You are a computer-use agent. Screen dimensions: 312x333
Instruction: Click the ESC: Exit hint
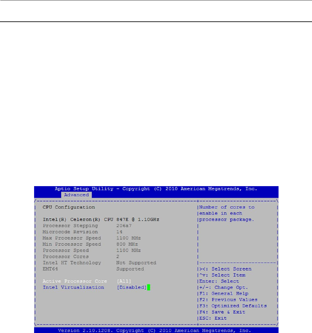click(213, 318)
